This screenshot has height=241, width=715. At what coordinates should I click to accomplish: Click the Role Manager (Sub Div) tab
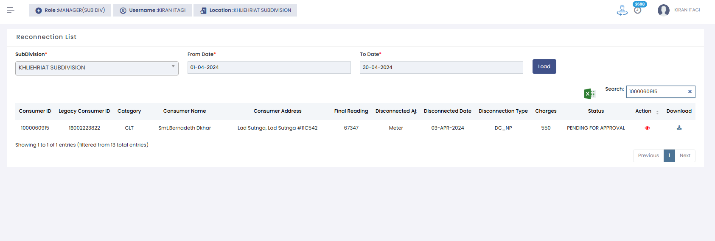(70, 10)
